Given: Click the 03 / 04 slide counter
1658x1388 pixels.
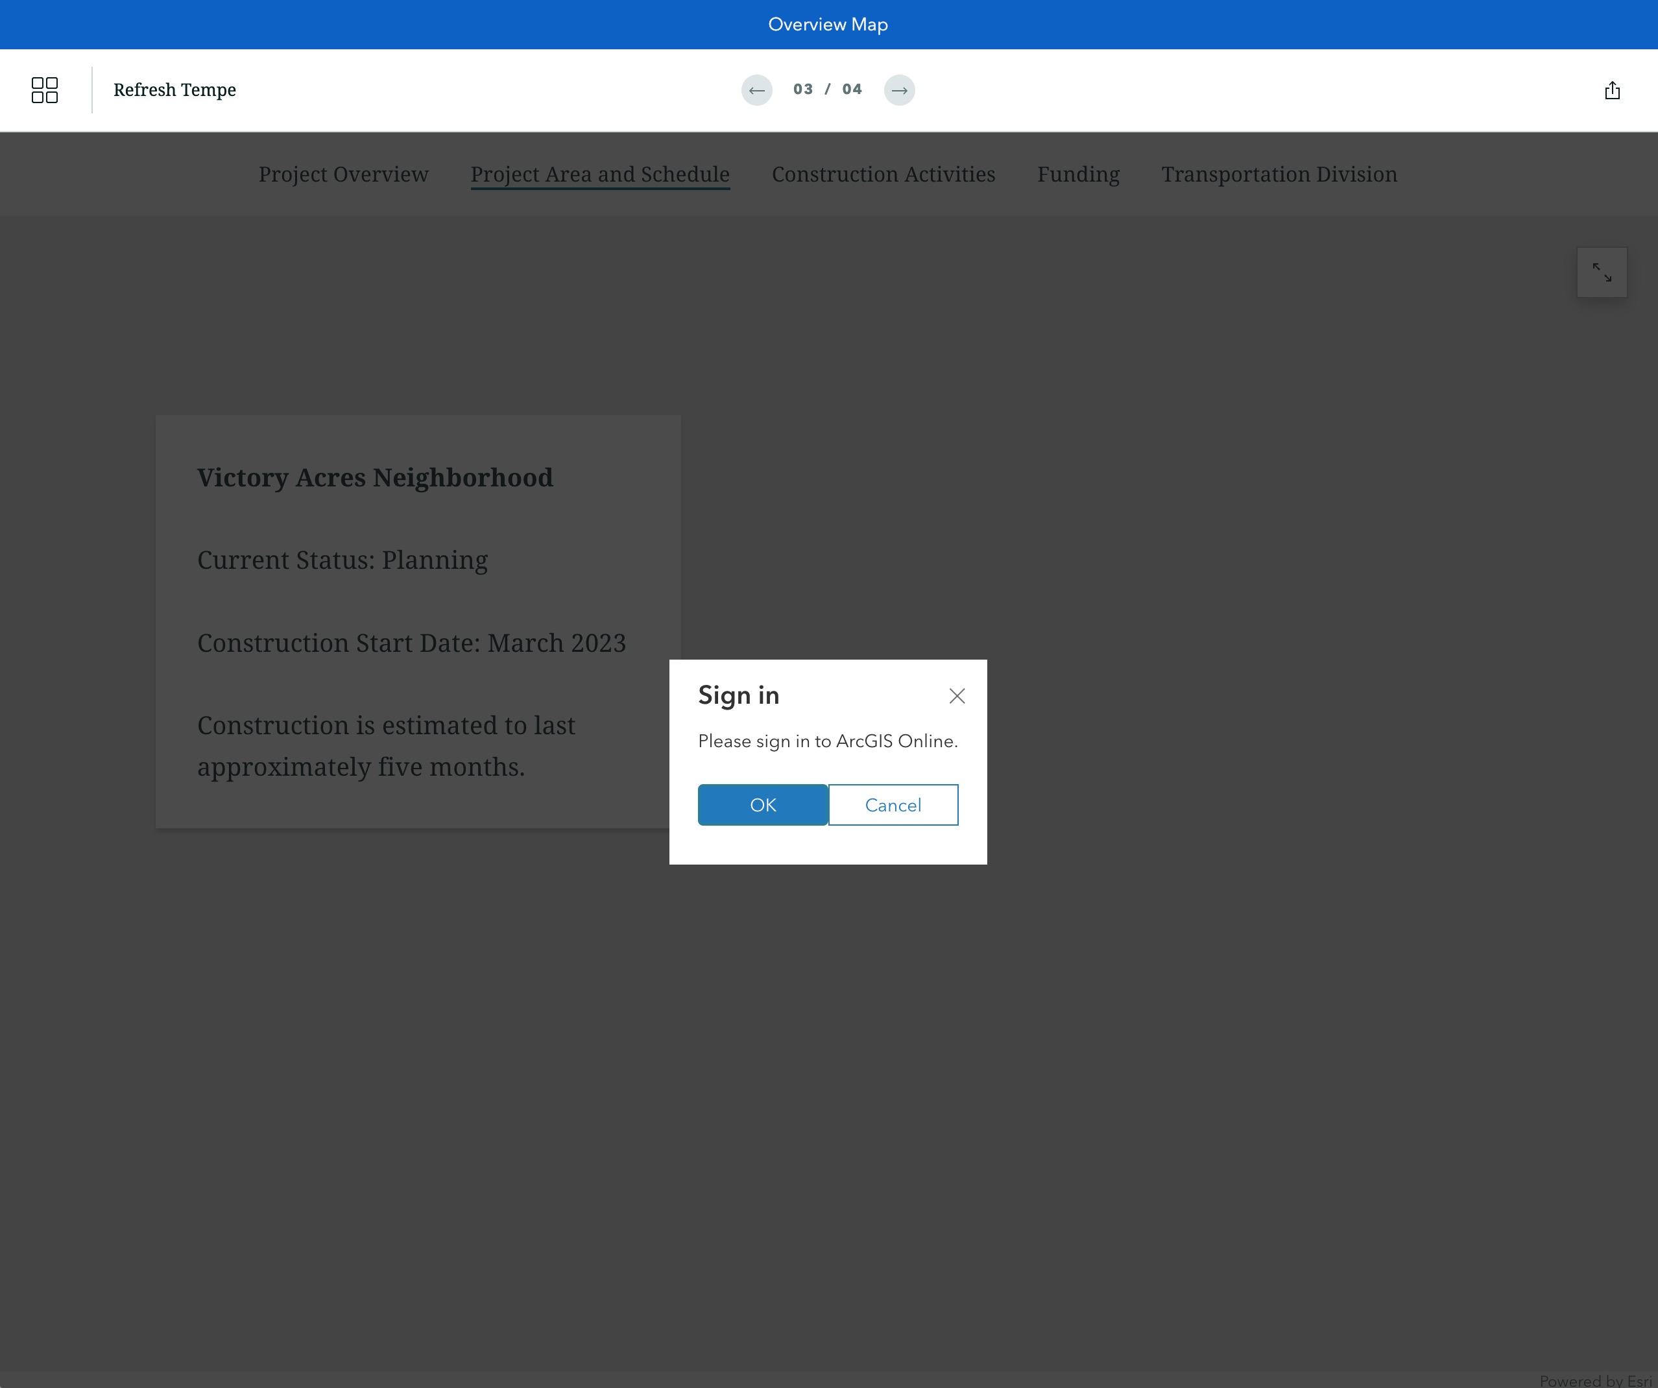Looking at the screenshot, I should (x=828, y=90).
